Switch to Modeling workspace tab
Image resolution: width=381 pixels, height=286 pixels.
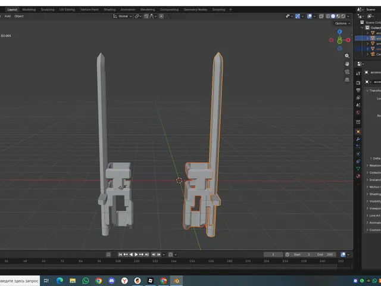[x=29, y=10]
